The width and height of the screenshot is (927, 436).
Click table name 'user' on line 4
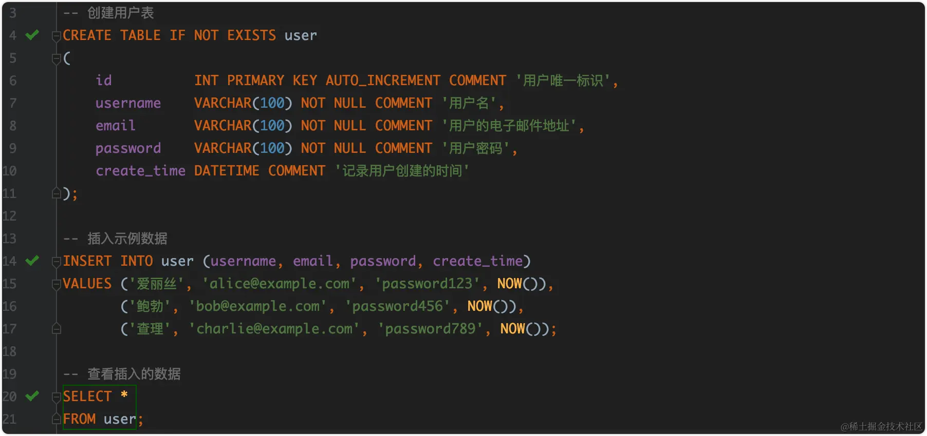301,35
